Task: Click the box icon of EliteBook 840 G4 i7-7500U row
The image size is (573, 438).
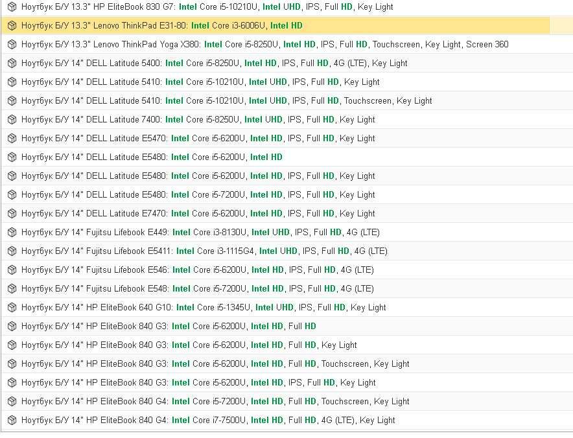Action: [12, 420]
